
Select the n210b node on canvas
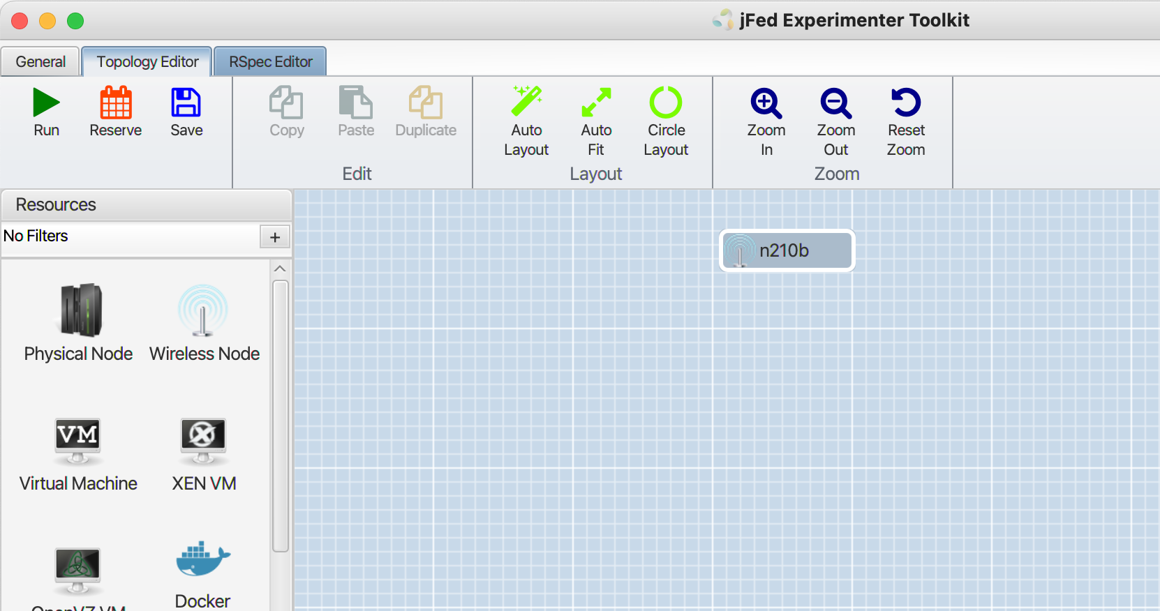point(787,250)
